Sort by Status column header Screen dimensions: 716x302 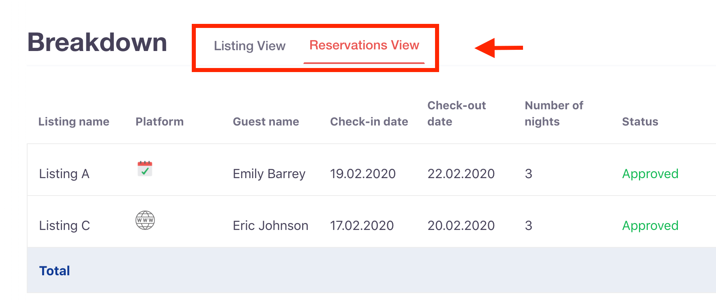[640, 121]
